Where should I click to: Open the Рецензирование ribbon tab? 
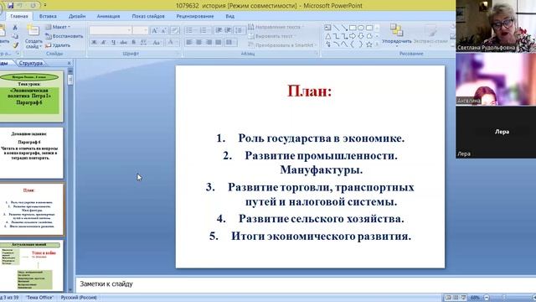click(x=195, y=16)
